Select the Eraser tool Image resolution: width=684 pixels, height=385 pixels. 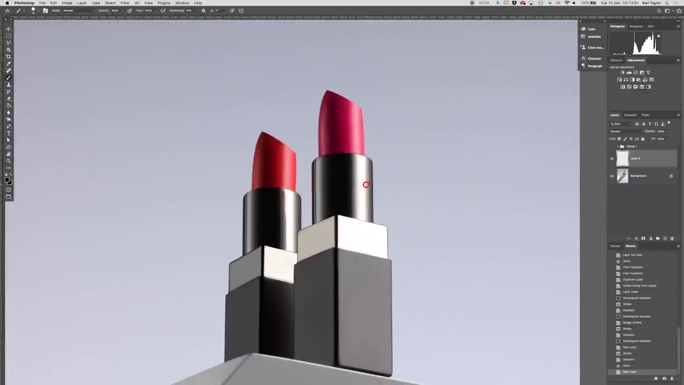pos(8,99)
